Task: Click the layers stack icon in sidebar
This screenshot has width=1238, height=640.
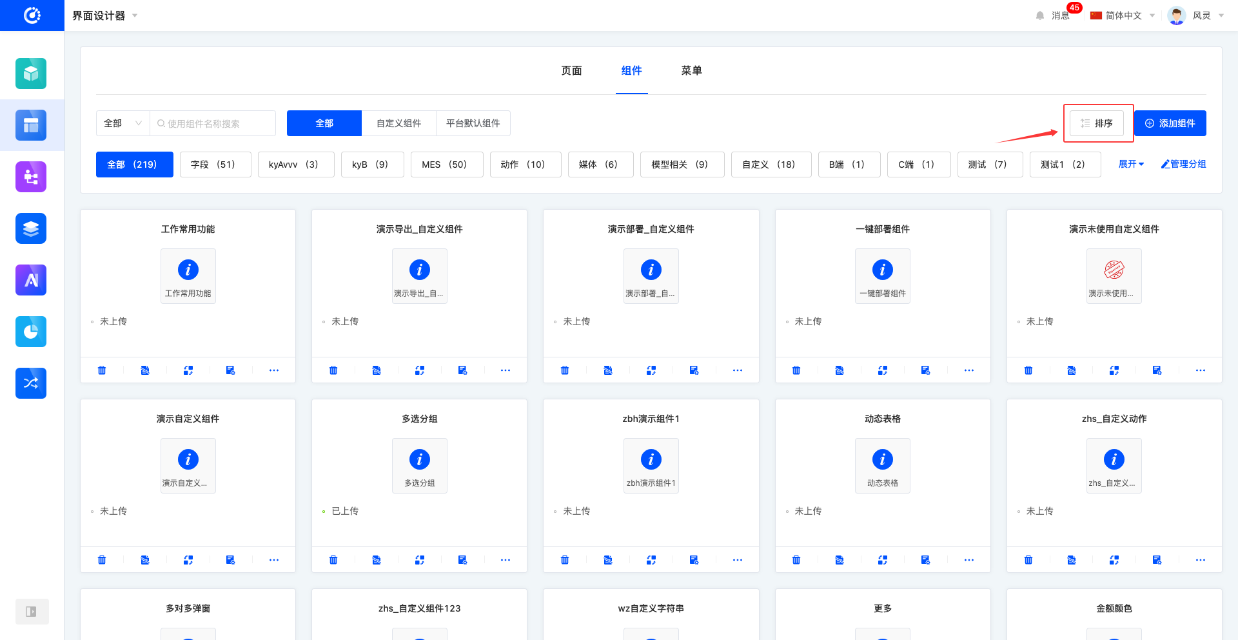Action: [x=31, y=228]
